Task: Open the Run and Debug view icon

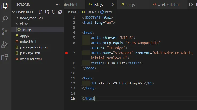Action: (x=5, y=44)
